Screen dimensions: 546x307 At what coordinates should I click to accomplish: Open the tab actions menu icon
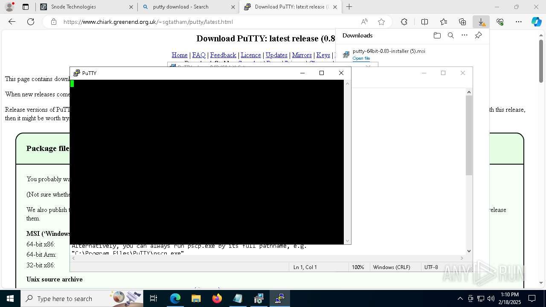(26, 7)
